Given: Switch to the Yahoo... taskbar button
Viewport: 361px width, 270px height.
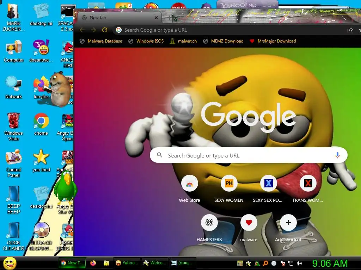Looking at the screenshot, I should pyautogui.click(x=127, y=263).
